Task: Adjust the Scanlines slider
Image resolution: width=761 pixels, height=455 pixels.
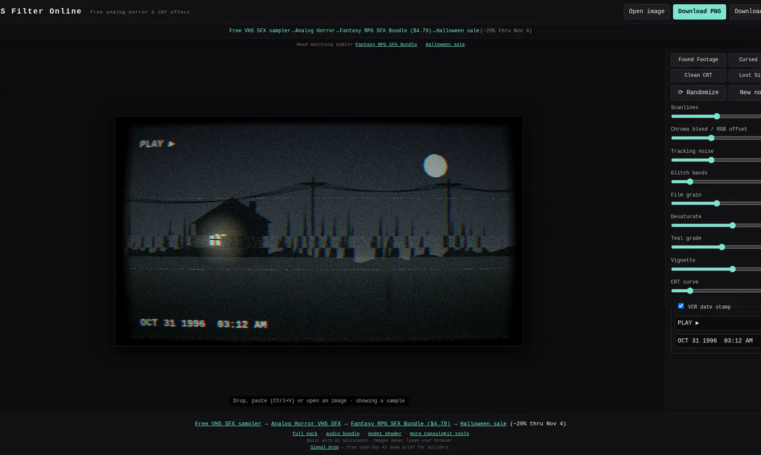Action: (716, 116)
